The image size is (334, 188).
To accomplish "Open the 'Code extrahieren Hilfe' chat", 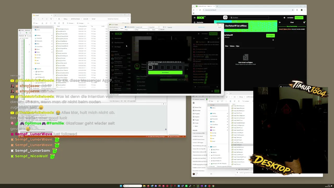I will pyautogui.click(x=199, y=133).
